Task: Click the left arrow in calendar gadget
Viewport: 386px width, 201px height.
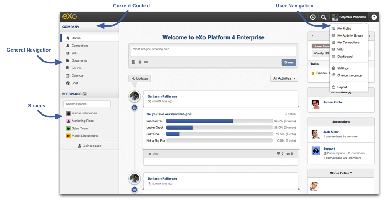Action: coord(313,36)
